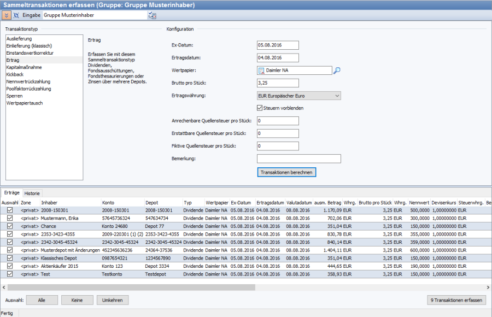Uncheck the Klassisches Depot row checkbox
492x317 pixels.
[9, 257]
